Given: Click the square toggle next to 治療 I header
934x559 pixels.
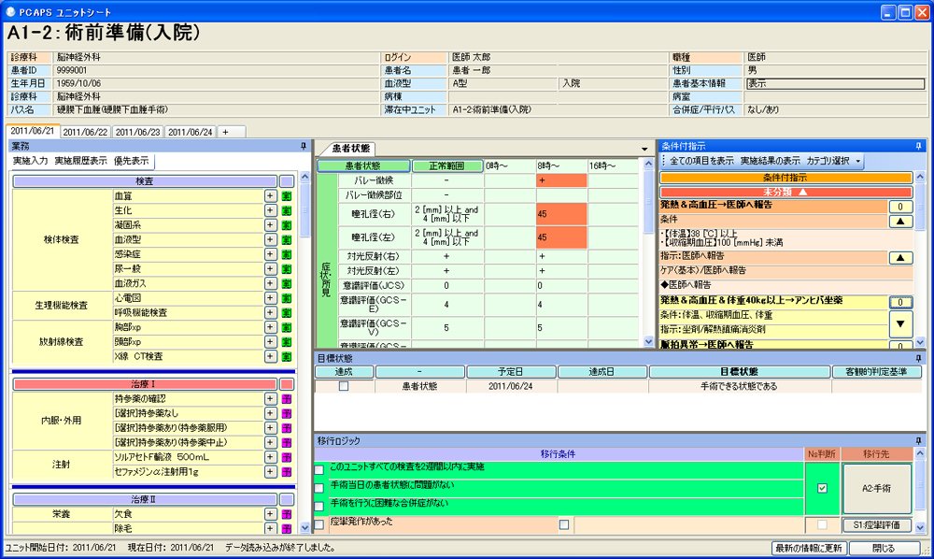Looking at the screenshot, I should [x=287, y=384].
